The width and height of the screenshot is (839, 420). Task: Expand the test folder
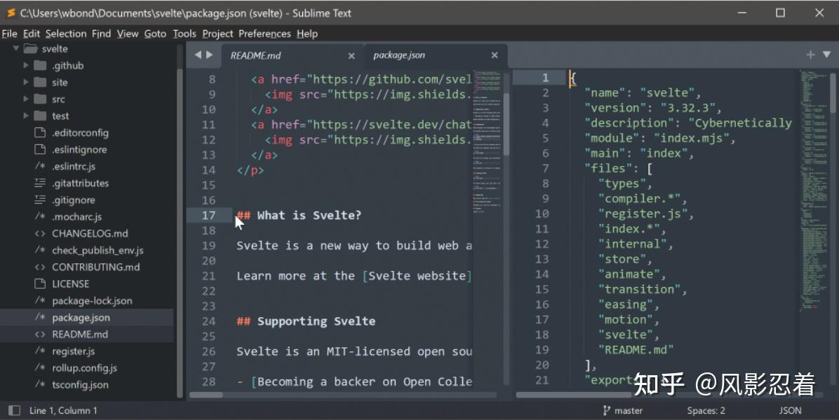pyautogui.click(x=26, y=115)
